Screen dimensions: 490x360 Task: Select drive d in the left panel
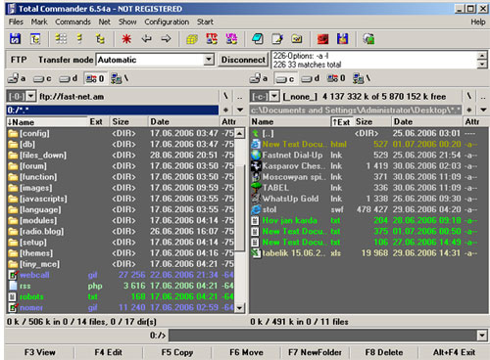pos(69,78)
